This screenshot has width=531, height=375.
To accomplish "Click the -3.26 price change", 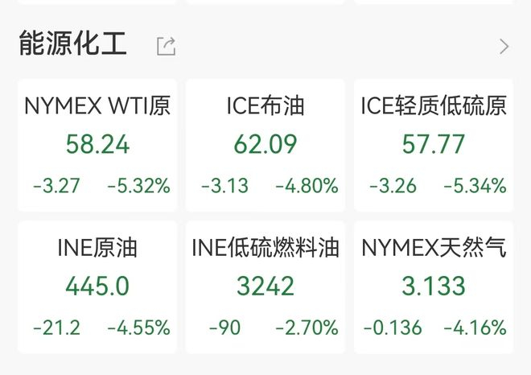I will (393, 186).
